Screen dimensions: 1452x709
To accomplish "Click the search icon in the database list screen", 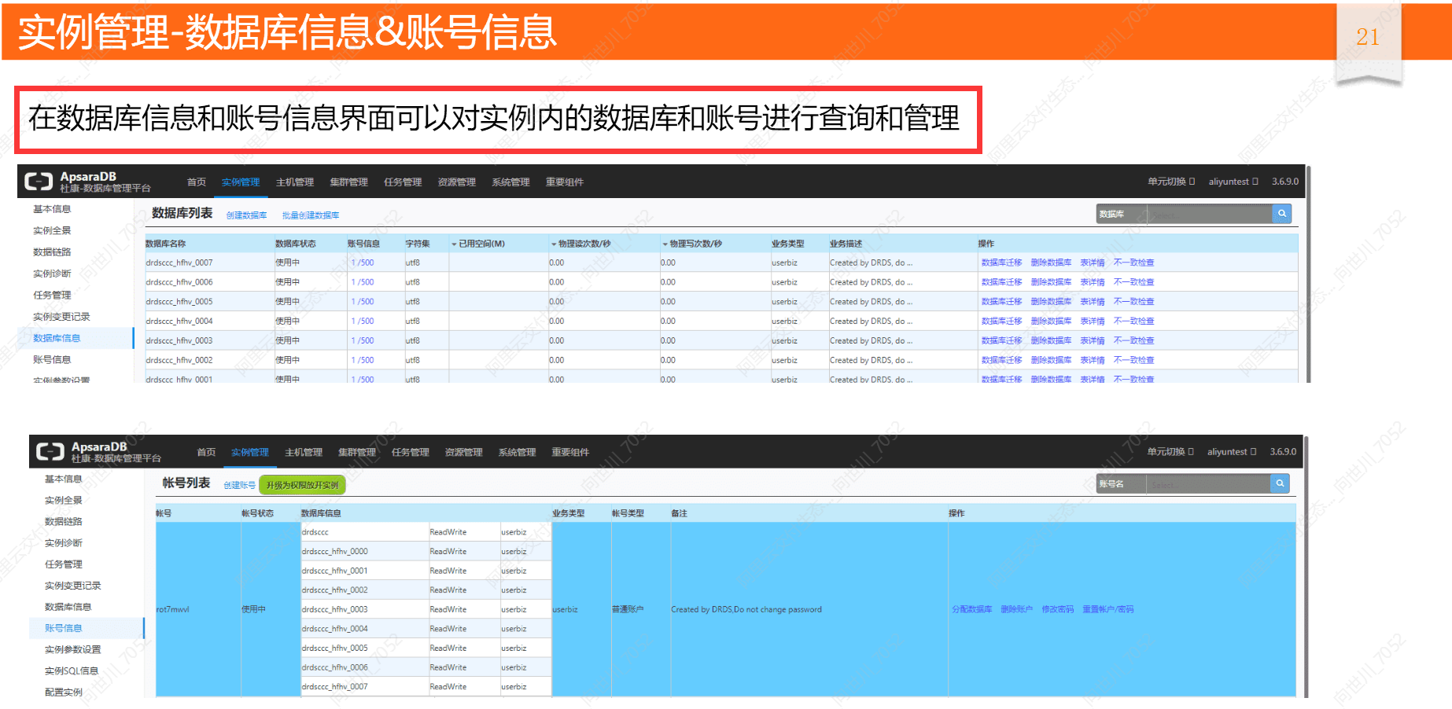I will [x=1281, y=214].
